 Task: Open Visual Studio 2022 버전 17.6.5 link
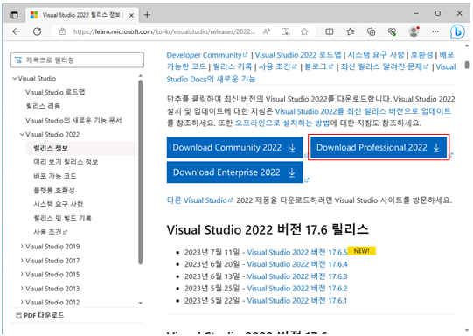pyautogui.click(x=297, y=252)
